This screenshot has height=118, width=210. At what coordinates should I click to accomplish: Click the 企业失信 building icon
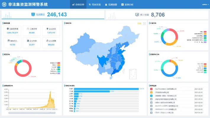tap(28, 41)
